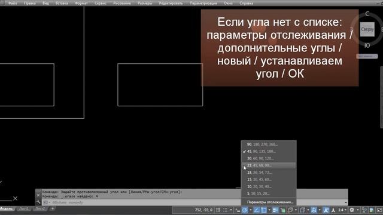
Task: Click ViewCube compass Ю (south)
Action: pos(367,45)
